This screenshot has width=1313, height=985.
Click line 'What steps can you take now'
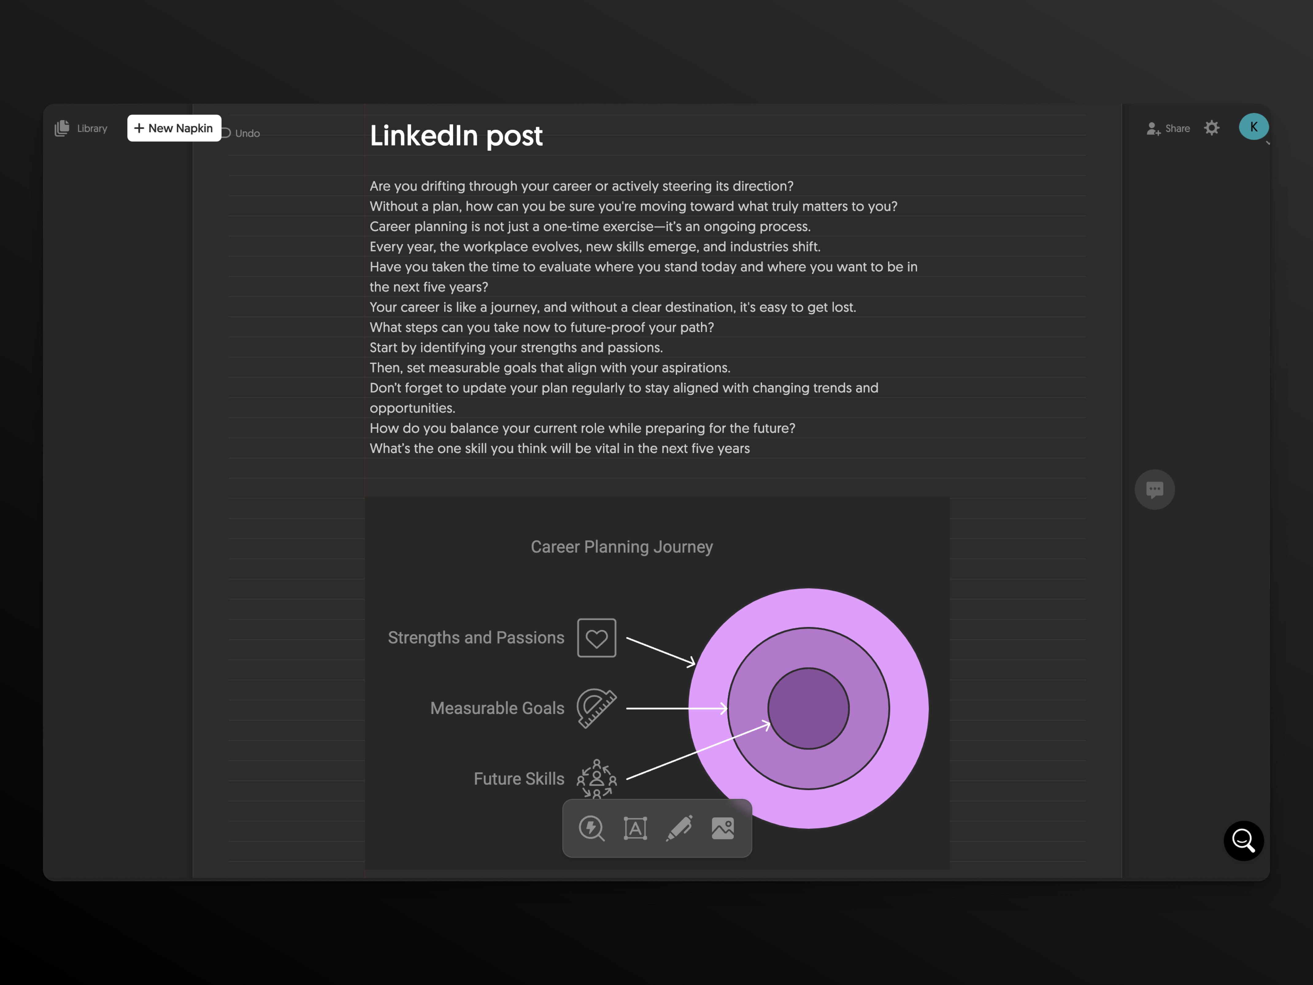(x=541, y=327)
